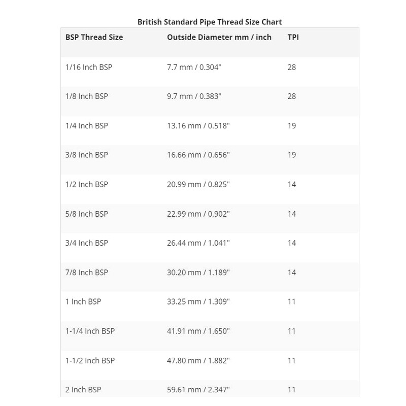Select the BSP Thread Size column header

94,37
